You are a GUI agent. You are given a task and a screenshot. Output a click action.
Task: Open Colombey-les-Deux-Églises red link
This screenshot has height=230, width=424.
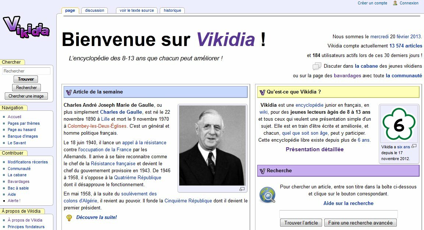pyautogui.click(x=97, y=126)
